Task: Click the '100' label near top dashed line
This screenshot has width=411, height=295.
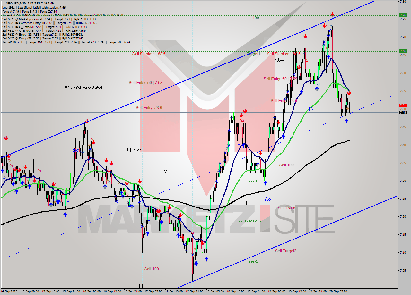Action: [256, 18]
